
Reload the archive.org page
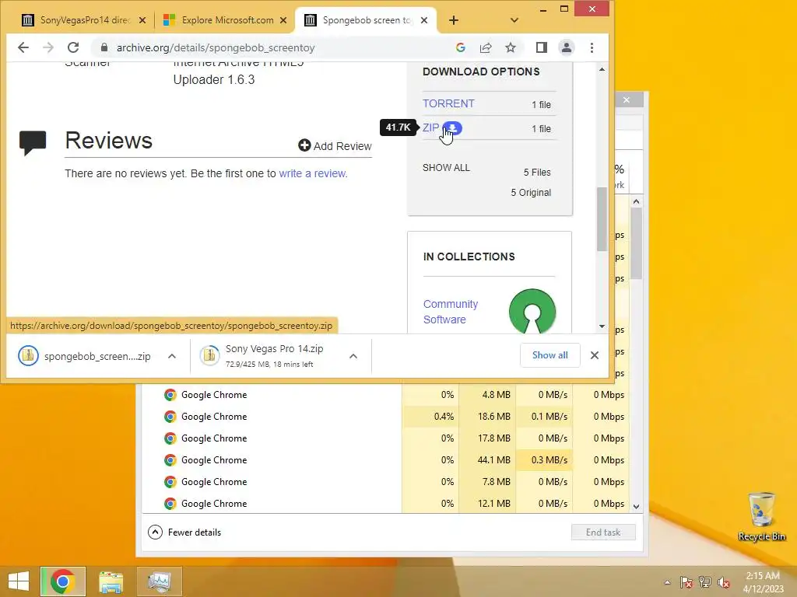point(73,47)
